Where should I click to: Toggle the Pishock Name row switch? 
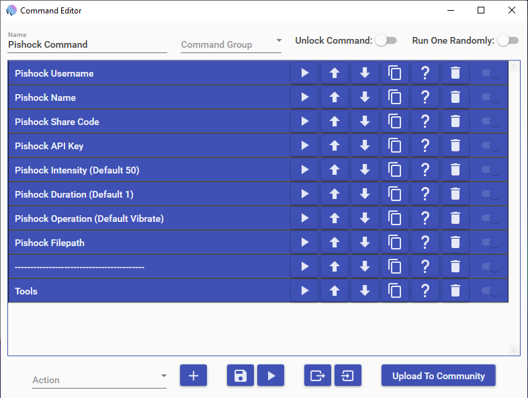(491, 97)
